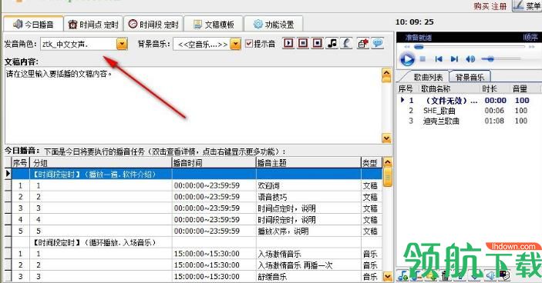Click the 播音主题 column header
Image resolution: width=542 pixels, height=283 pixels.
point(308,163)
